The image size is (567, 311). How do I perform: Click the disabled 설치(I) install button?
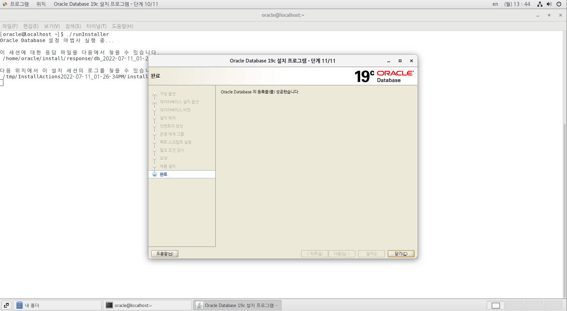(x=371, y=254)
